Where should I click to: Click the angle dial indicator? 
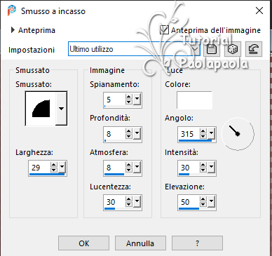click(238, 134)
